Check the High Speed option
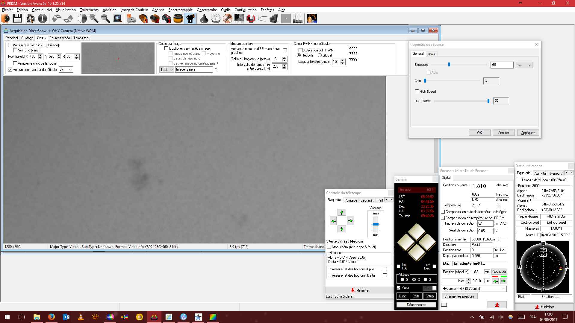 click(417, 92)
